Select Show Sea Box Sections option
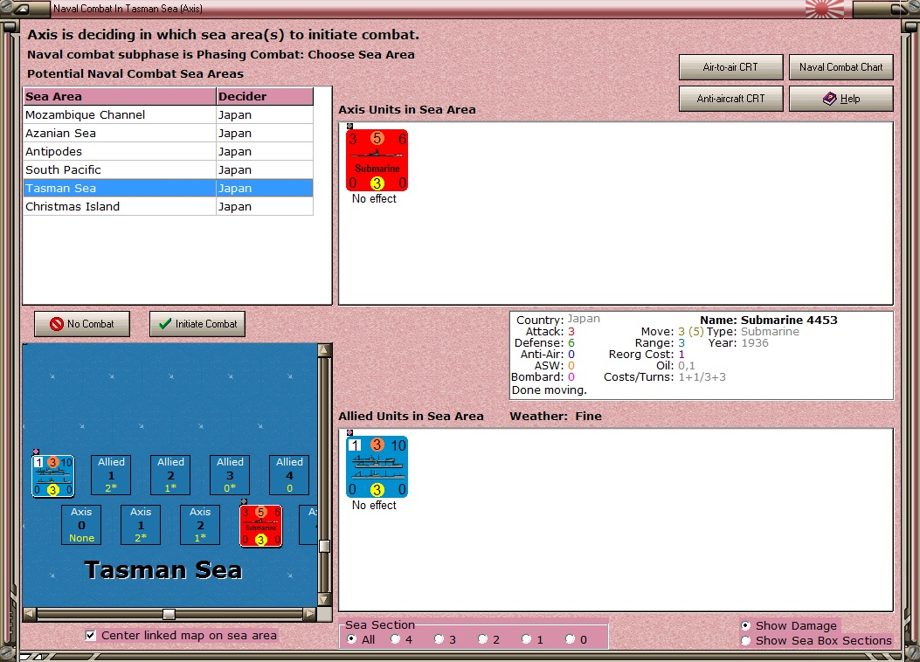 click(x=746, y=641)
